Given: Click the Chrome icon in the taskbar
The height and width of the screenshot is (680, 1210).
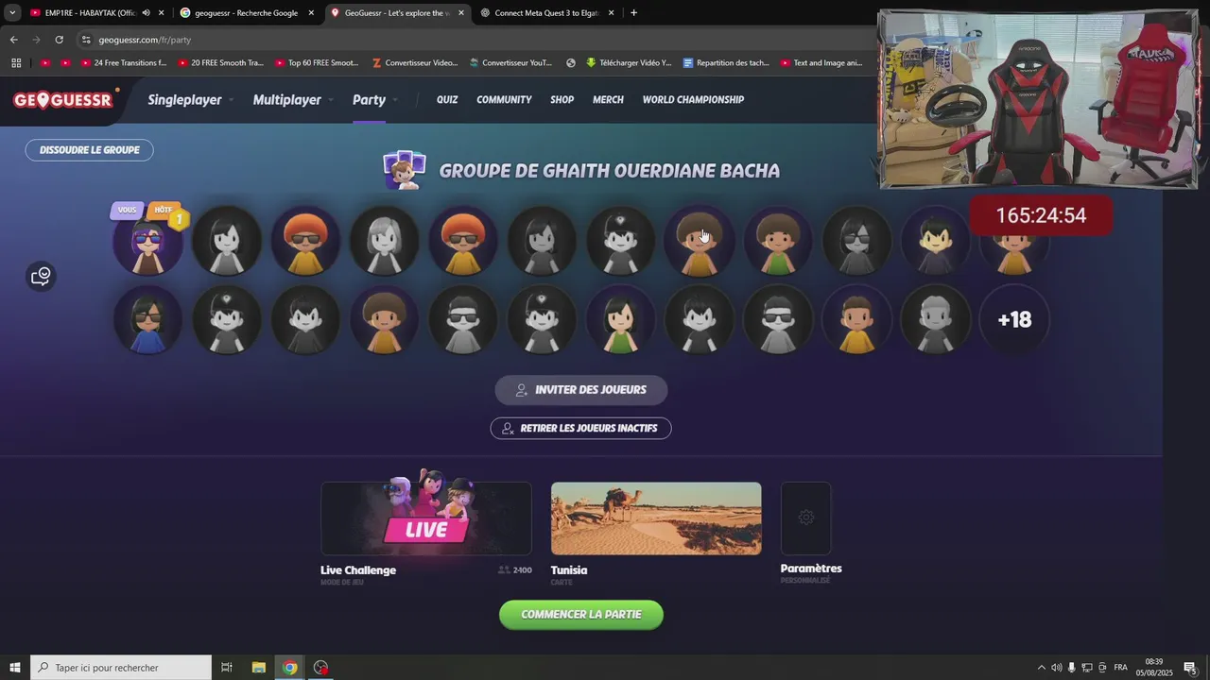Looking at the screenshot, I should click(x=289, y=668).
